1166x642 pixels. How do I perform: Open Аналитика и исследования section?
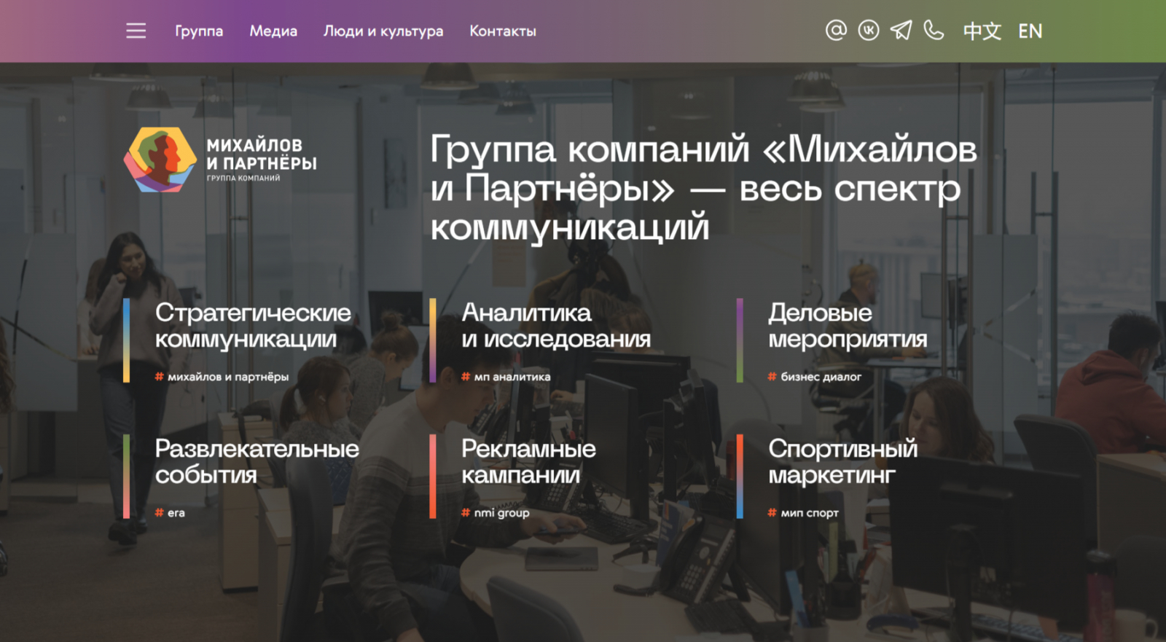pyautogui.click(x=556, y=326)
